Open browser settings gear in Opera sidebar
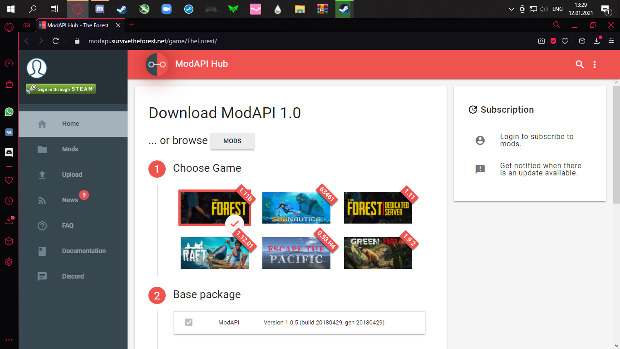The width and height of the screenshot is (620, 349). (x=9, y=262)
